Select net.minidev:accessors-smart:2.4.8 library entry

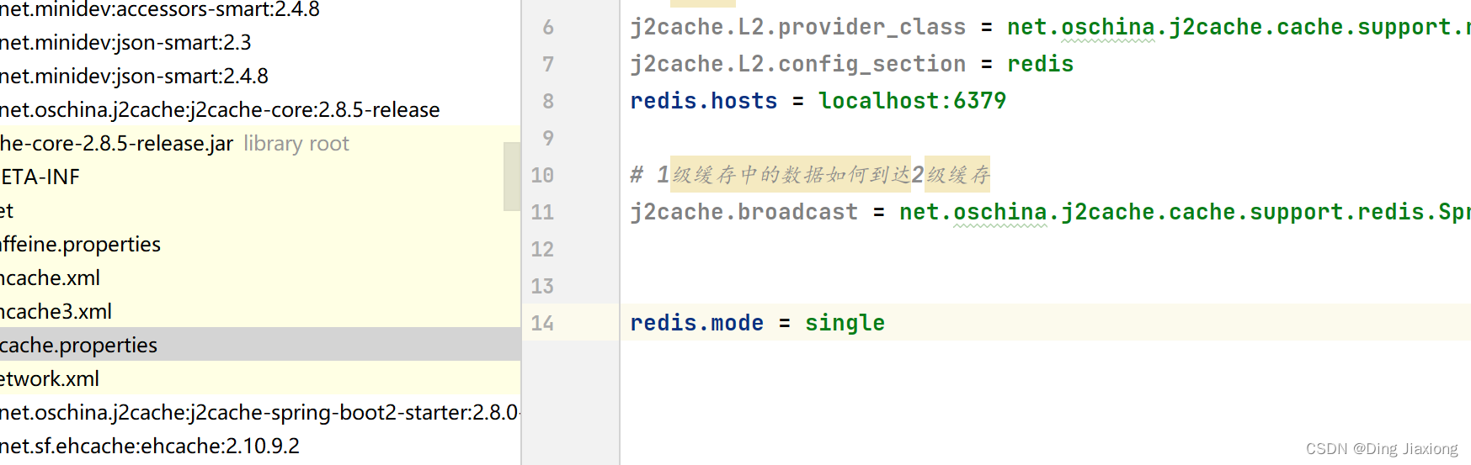click(160, 9)
